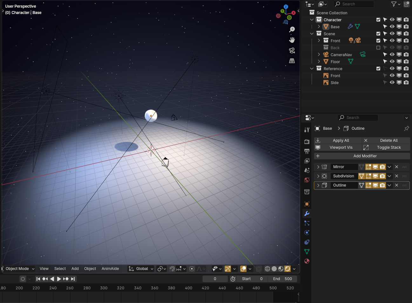
Task: Click the zoom magnifier icon in viewport
Action: point(292,30)
